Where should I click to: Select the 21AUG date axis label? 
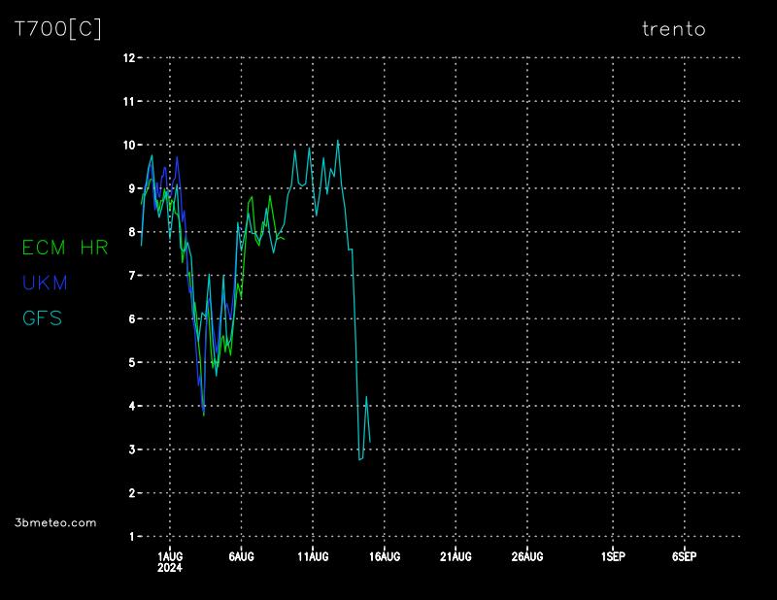click(x=456, y=556)
